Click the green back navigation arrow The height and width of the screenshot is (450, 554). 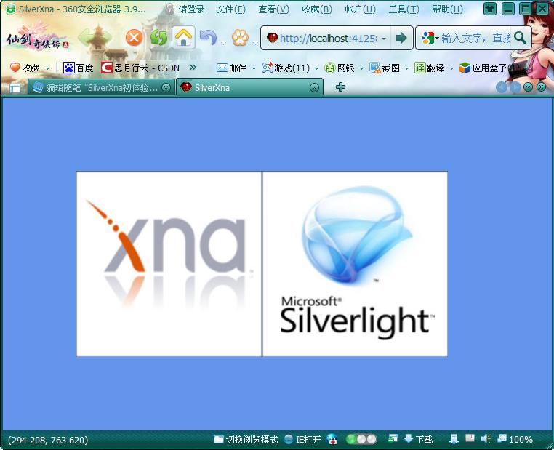pyautogui.click(x=85, y=37)
